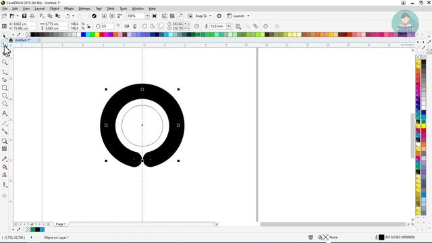Click the no-color X swatch in top palette

tap(28, 34)
